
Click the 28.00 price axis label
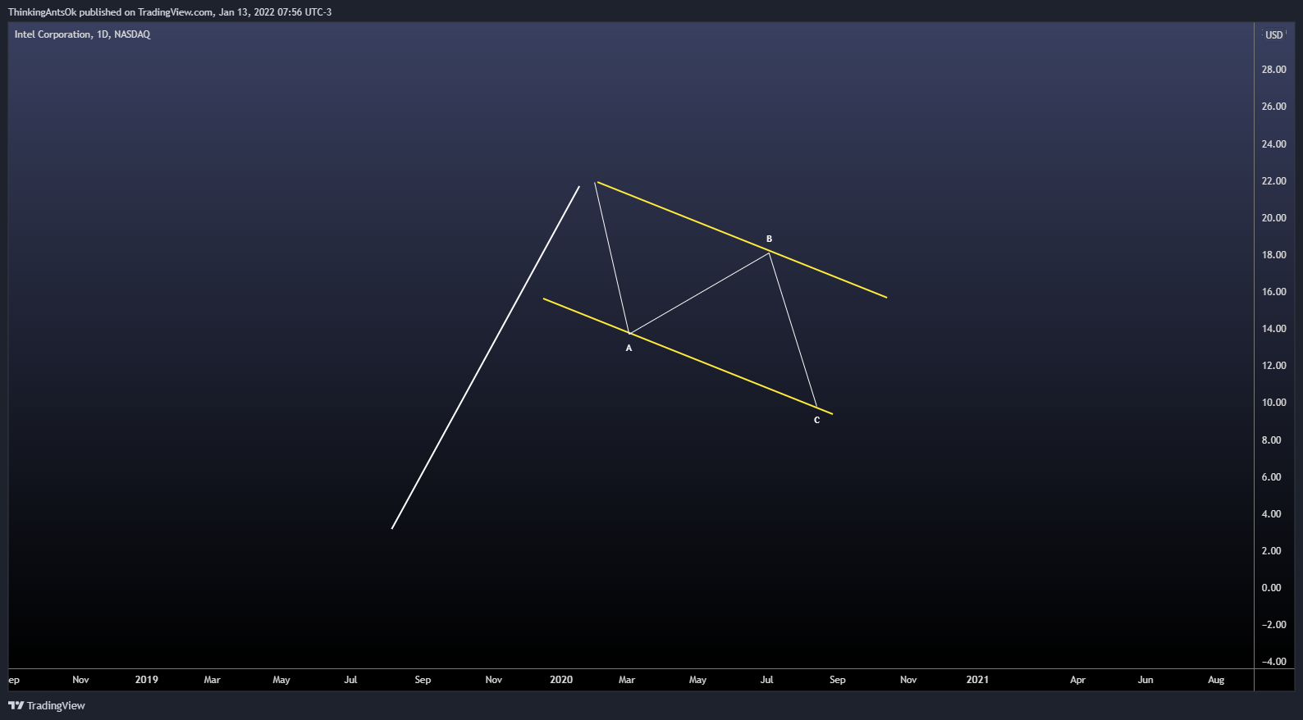coord(1273,70)
